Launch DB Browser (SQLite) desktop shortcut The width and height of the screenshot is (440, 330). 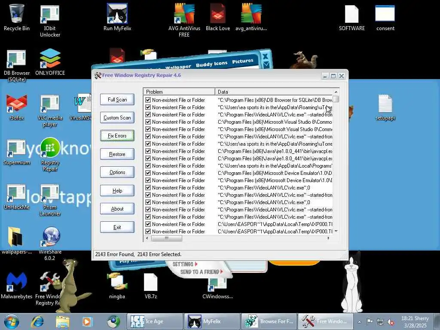tap(17, 66)
